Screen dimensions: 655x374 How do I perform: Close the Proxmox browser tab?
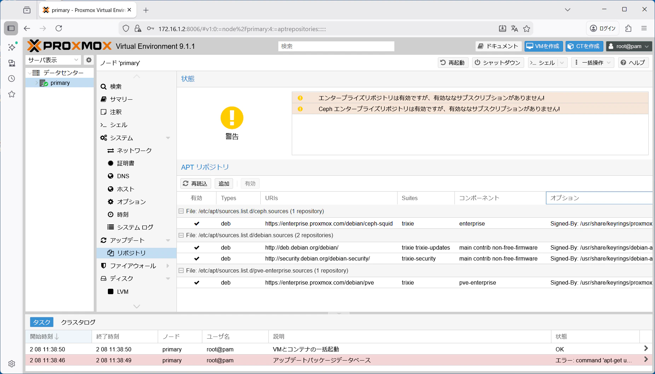click(129, 10)
